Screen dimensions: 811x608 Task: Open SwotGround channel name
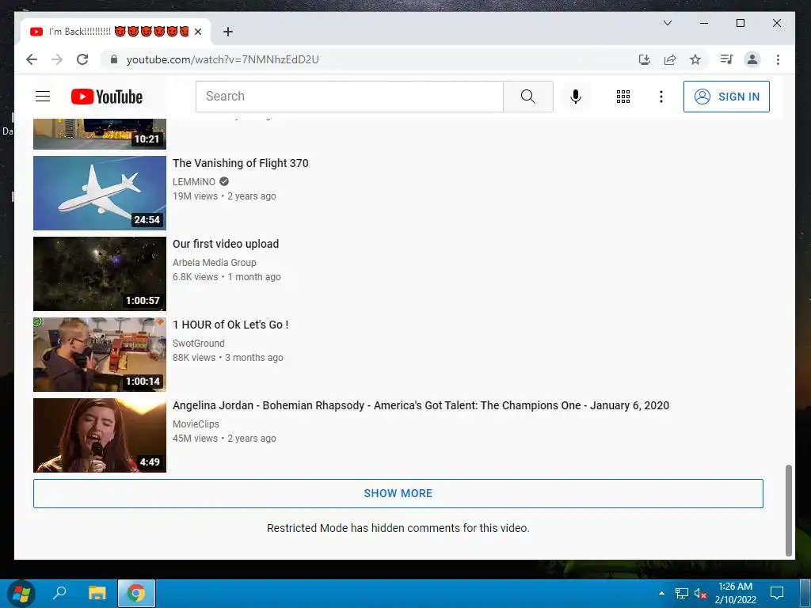(199, 343)
